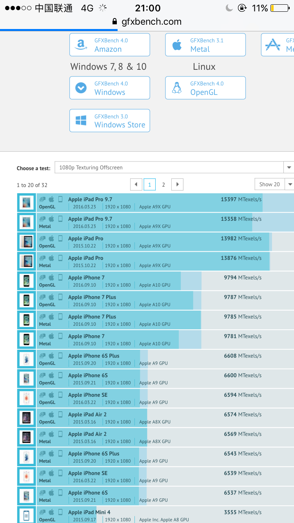Go to previous results page arrow

[x=136, y=184]
